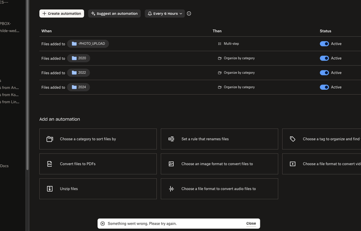Click the 2024 folder chip
Viewport: 361px width, 231px height.
coord(79,87)
